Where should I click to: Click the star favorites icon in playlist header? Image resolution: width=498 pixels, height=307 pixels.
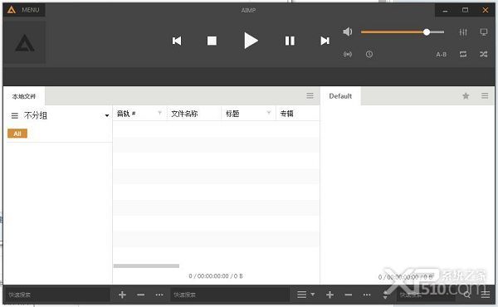pyautogui.click(x=466, y=96)
